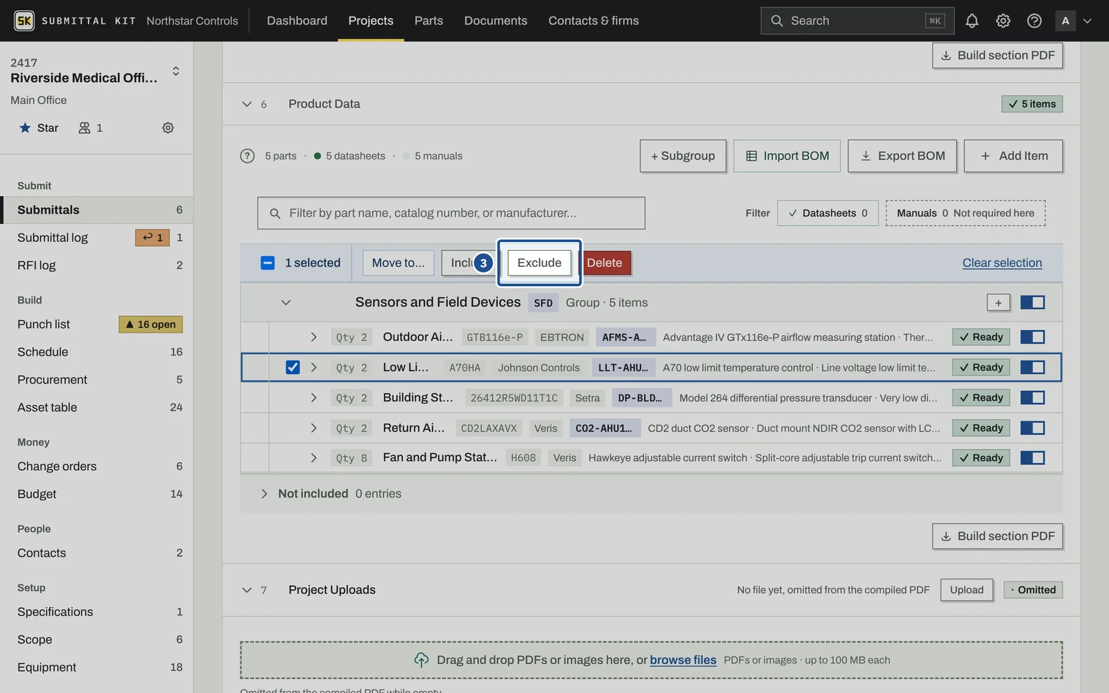Expand the Fan and Pump Stat row
The image size is (1109, 693).
click(313, 458)
